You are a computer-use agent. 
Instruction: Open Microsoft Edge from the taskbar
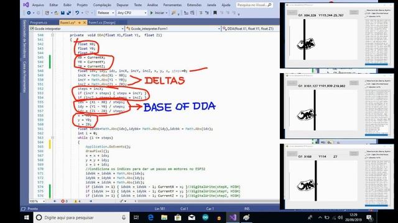(x=150, y=217)
